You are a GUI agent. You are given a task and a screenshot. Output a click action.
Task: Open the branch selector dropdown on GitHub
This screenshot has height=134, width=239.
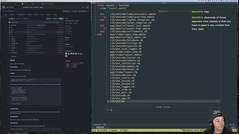coord(12,19)
